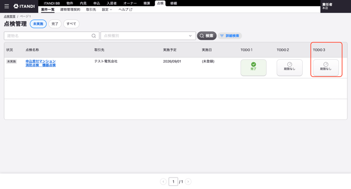Open the hamburger menu icon
Image resolution: width=351 pixels, height=189 pixels.
7,6
